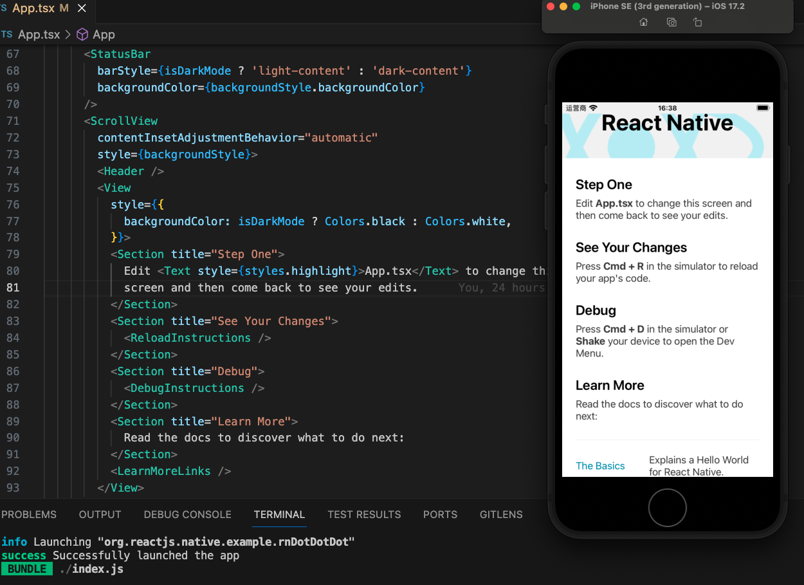804x585 pixels.
Task: Switch to the PORTS tab
Action: (x=440, y=514)
